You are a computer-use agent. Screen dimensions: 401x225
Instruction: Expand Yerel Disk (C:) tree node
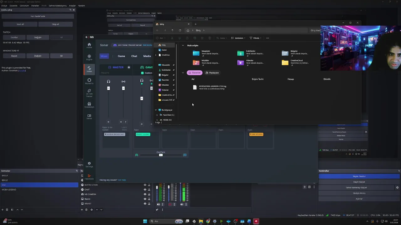click(x=157, y=115)
